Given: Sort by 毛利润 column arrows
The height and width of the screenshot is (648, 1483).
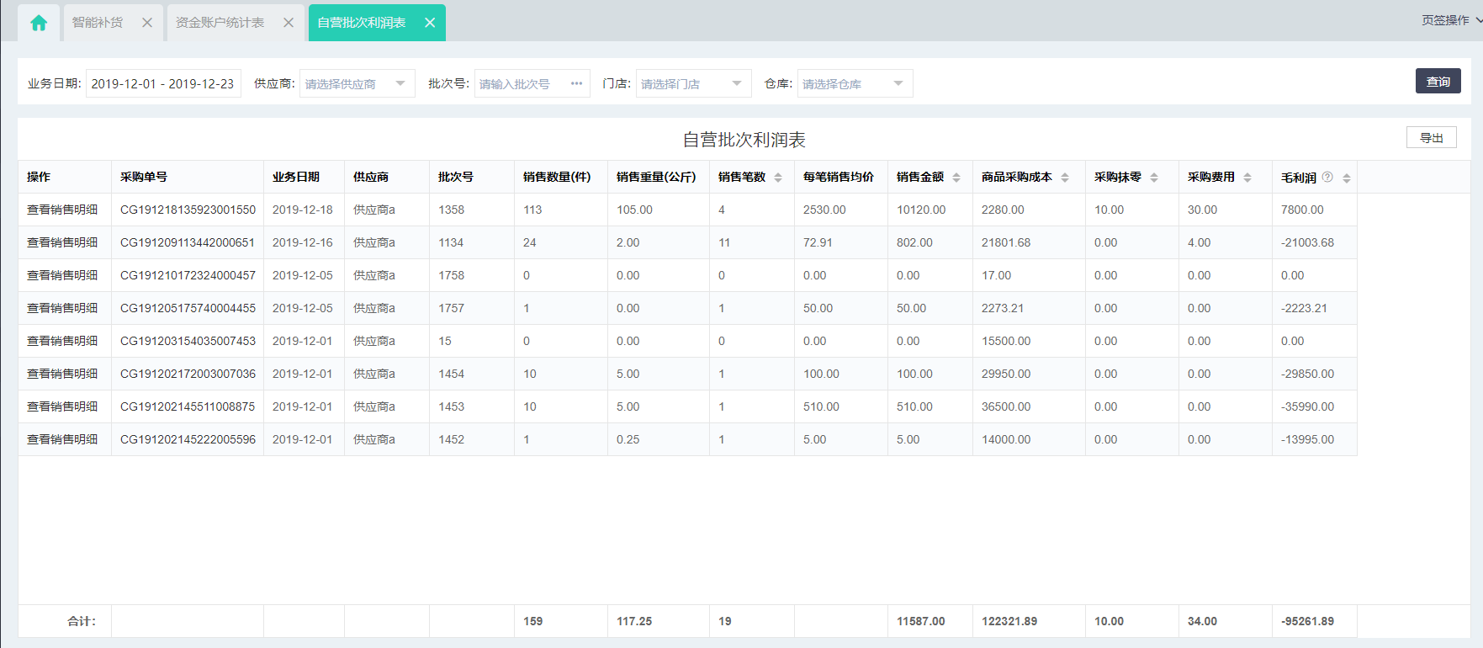Looking at the screenshot, I should (1347, 178).
